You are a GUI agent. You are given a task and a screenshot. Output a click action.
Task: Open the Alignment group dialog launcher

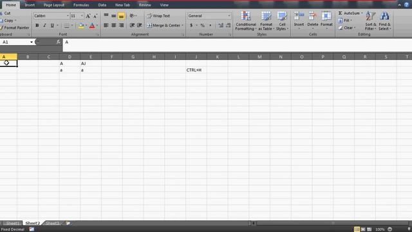pos(183,34)
